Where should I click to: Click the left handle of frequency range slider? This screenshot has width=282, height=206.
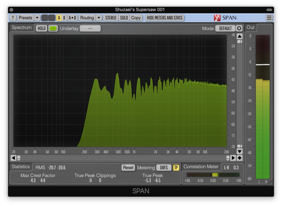19,158
